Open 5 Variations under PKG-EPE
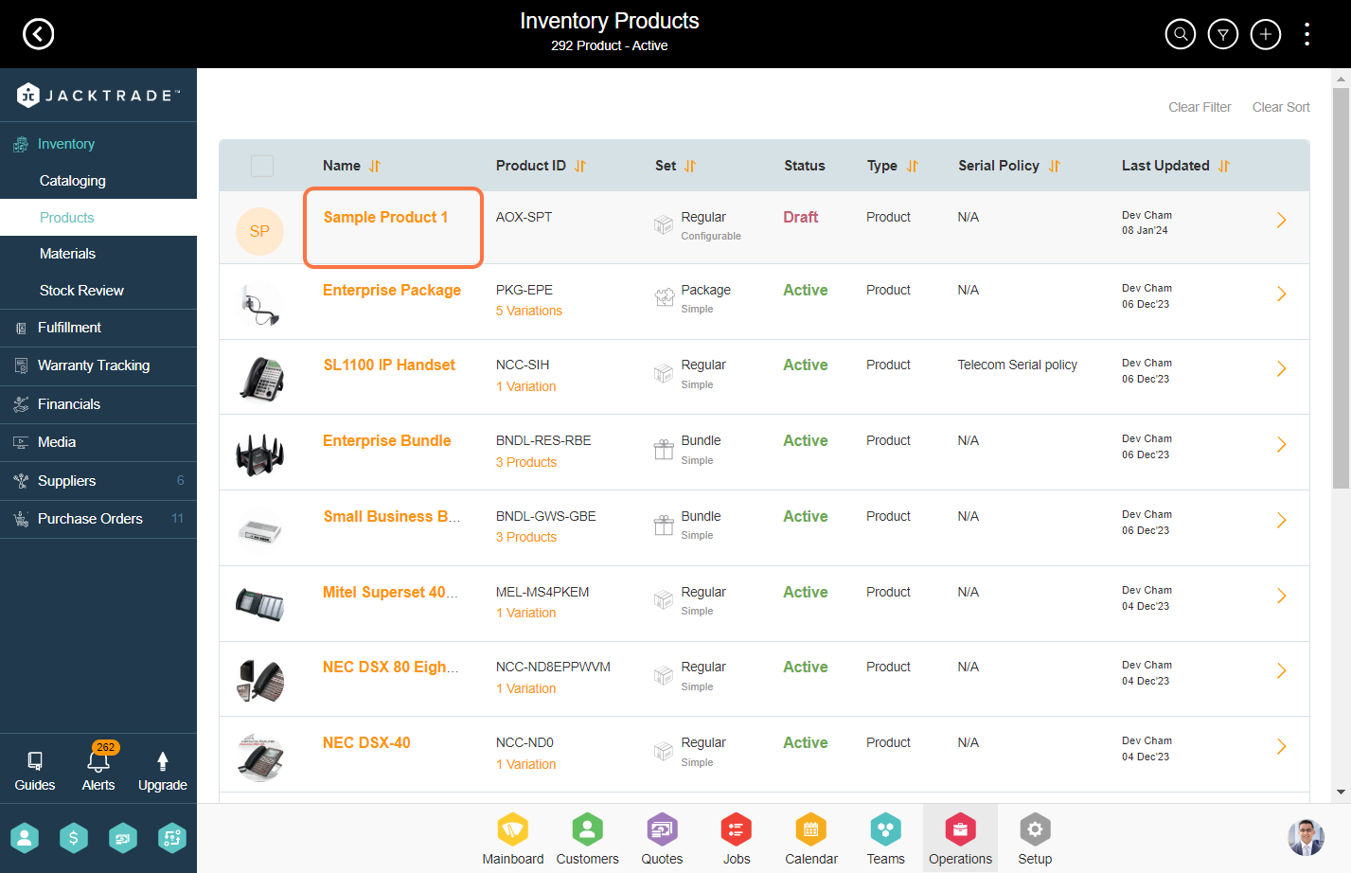 [x=529, y=311]
